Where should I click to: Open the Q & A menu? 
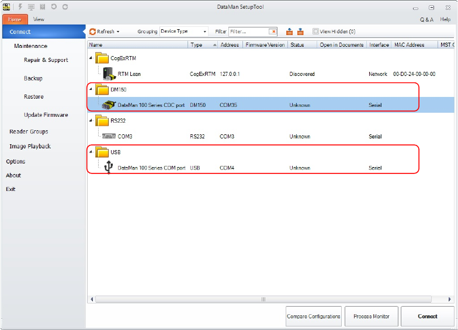point(426,20)
